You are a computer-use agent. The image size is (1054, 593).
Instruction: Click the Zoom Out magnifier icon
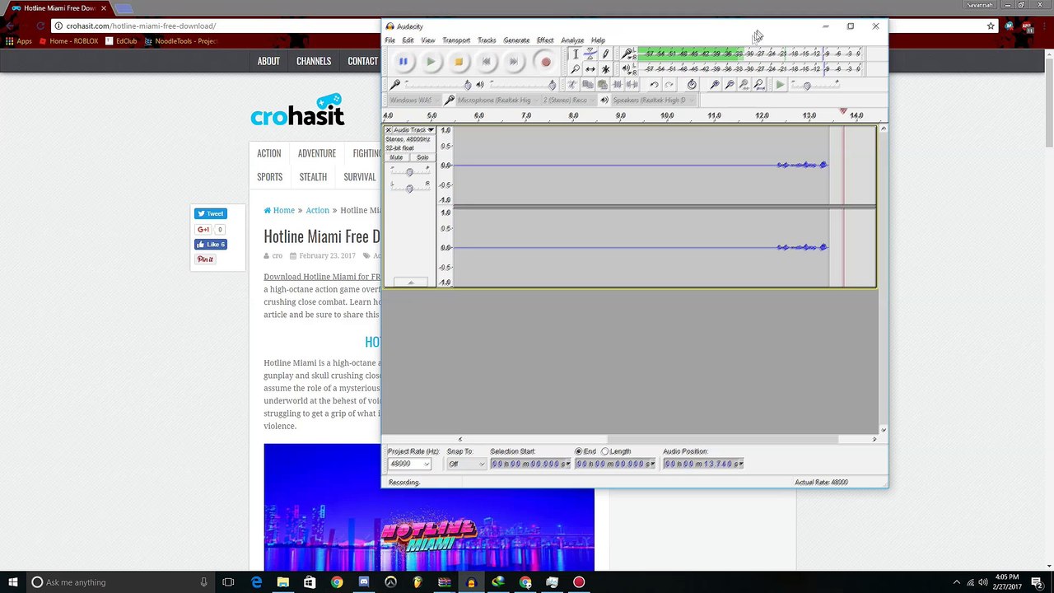(x=730, y=85)
